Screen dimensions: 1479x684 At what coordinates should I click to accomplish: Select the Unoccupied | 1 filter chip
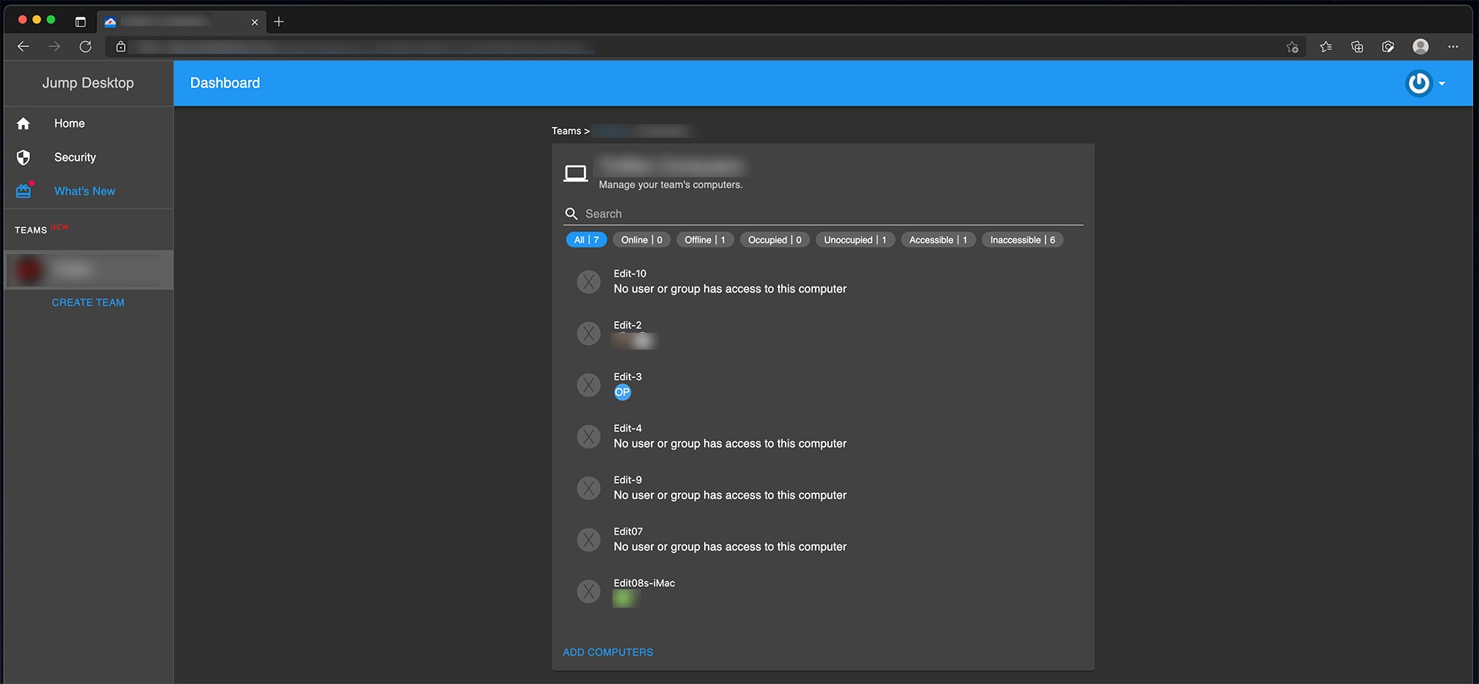point(855,240)
